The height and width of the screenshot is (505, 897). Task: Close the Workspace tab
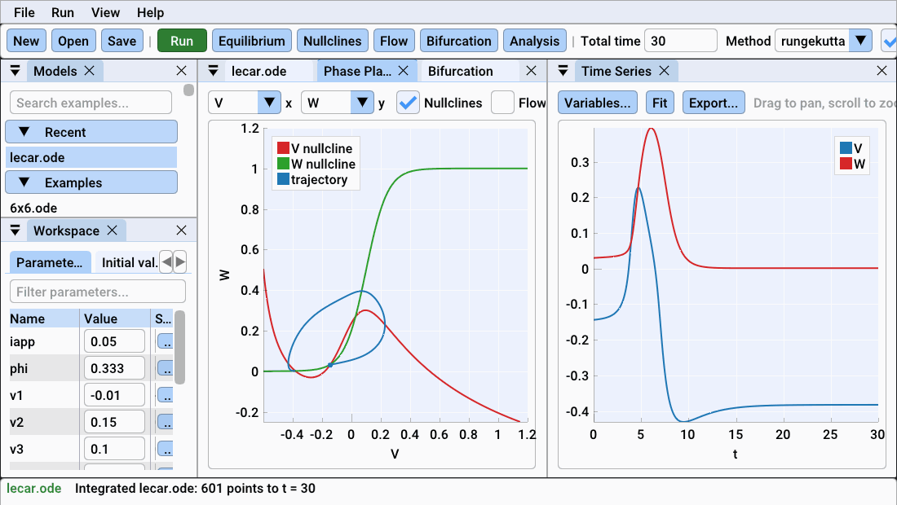(113, 231)
